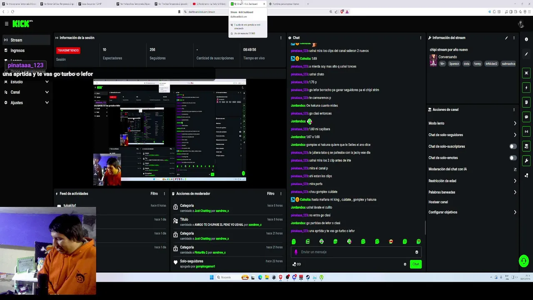Viewport: 533px width, 300px height.
Task: Open emoji picker in message box
Action: [x=416, y=252]
